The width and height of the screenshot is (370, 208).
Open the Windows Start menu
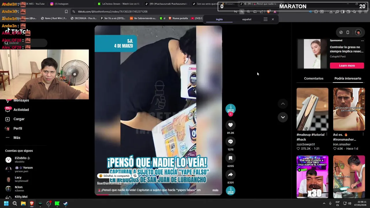coord(6,203)
